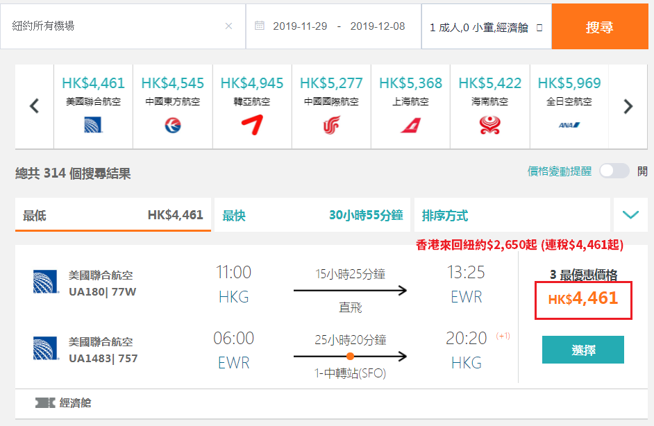Select the 最低 lowest price tab
This screenshot has height=426, width=654.
(x=113, y=214)
